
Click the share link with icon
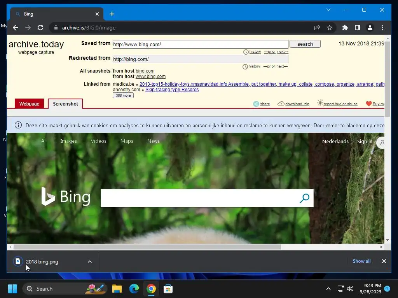262,104
